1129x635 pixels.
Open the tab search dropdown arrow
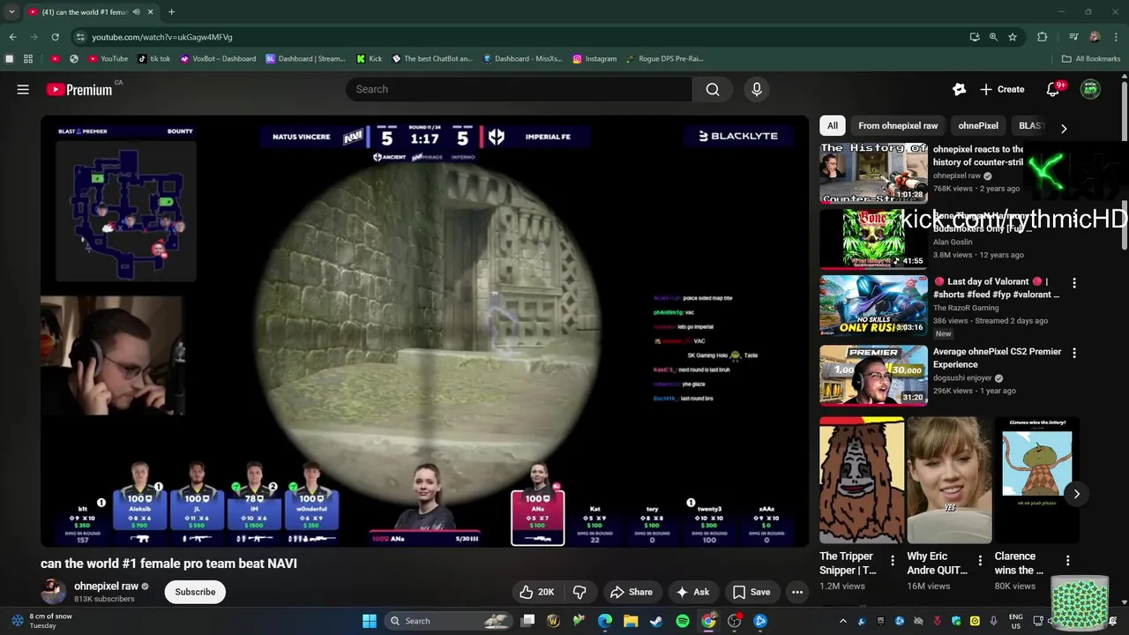(11, 11)
